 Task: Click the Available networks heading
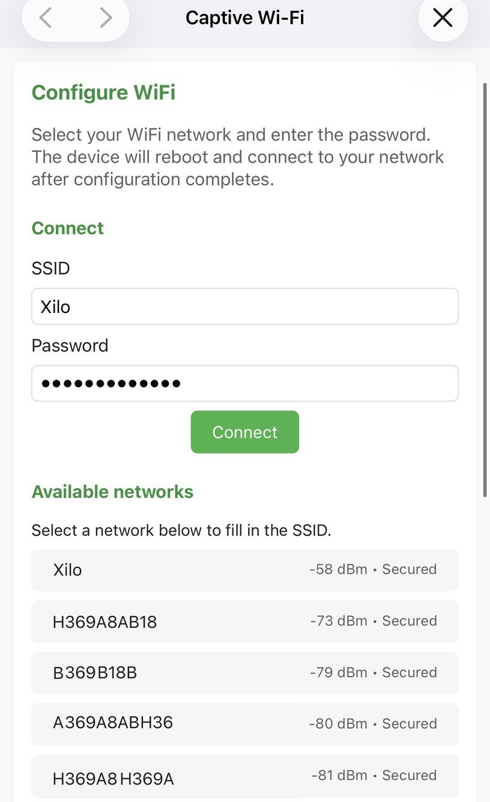[112, 491]
